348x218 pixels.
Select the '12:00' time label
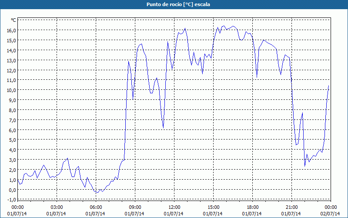(174, 208)
